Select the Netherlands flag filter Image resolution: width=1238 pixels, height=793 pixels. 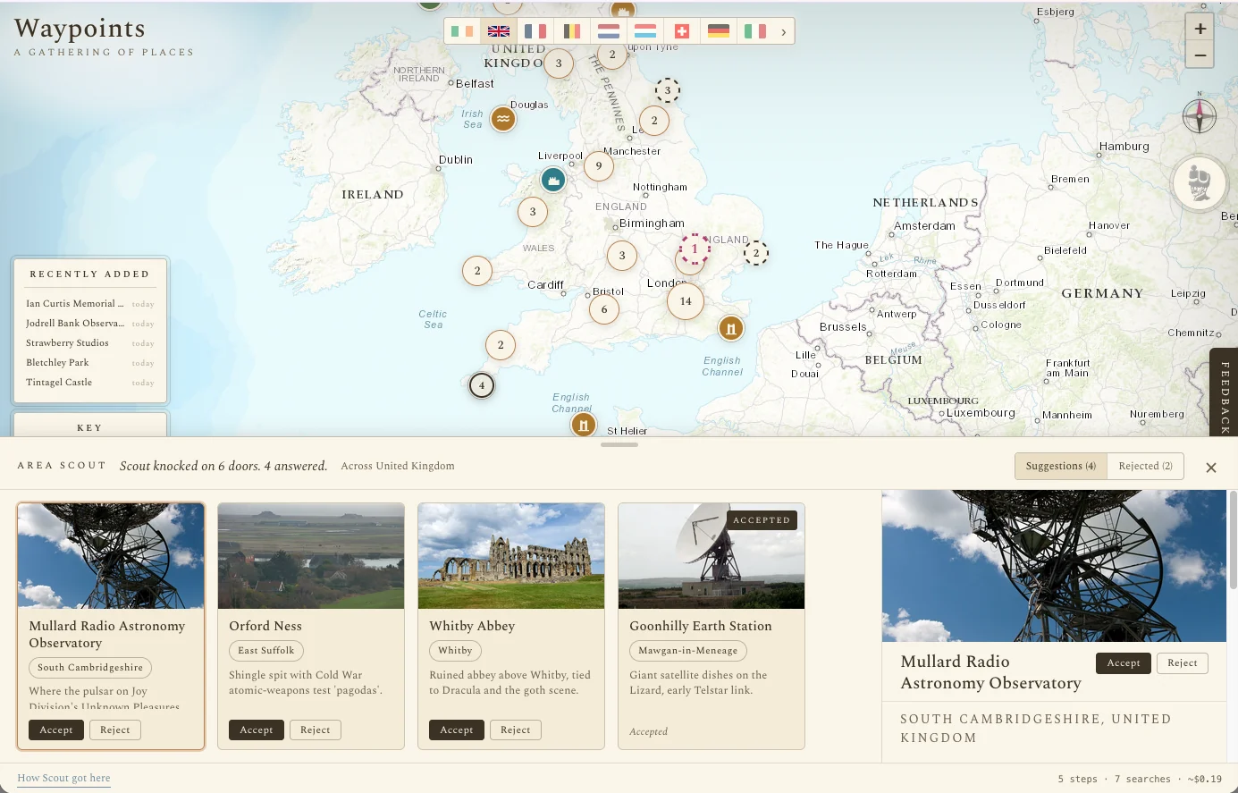[609, 31]
